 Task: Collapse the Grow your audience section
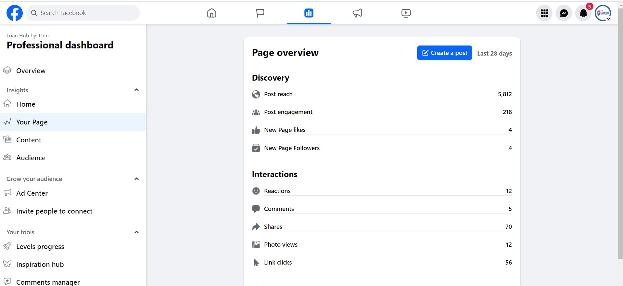pyautogui.click(x=137, y=179)
